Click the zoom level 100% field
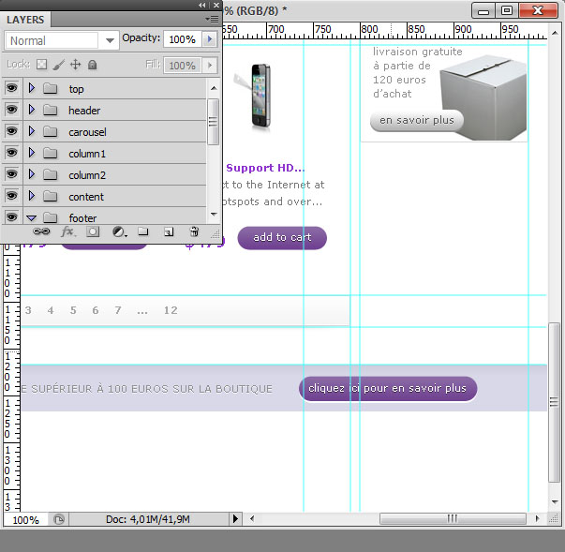This screenshot has width=565, height=552. 25,520
